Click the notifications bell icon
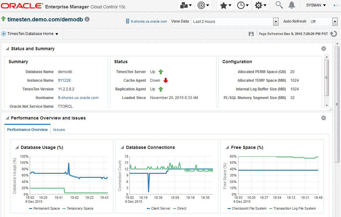This screenshot has width=341, height=217. (x=291, y=5)
